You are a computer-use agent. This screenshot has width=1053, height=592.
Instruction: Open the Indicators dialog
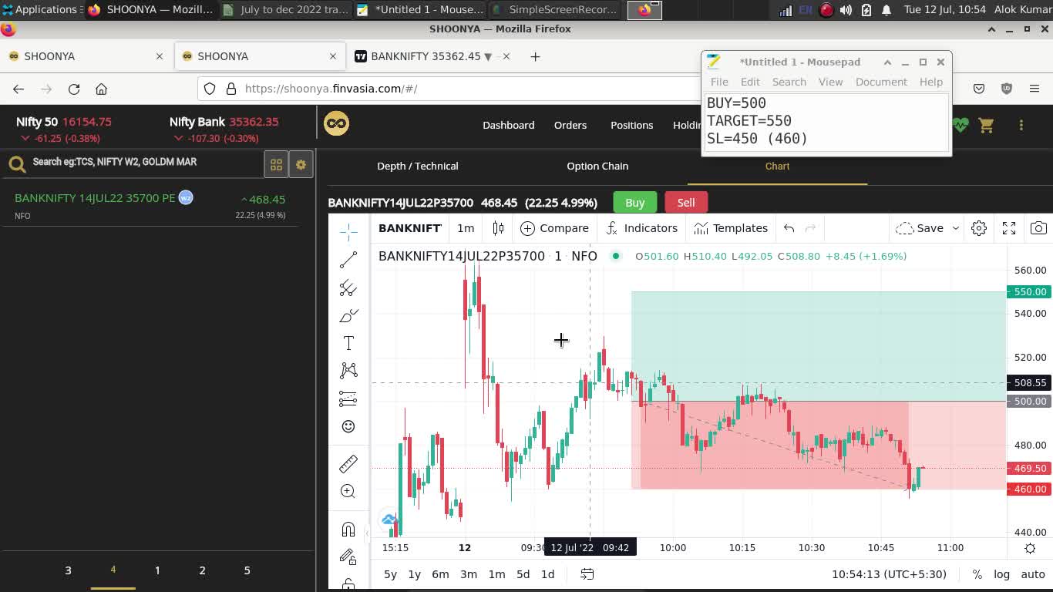[642, 228]
